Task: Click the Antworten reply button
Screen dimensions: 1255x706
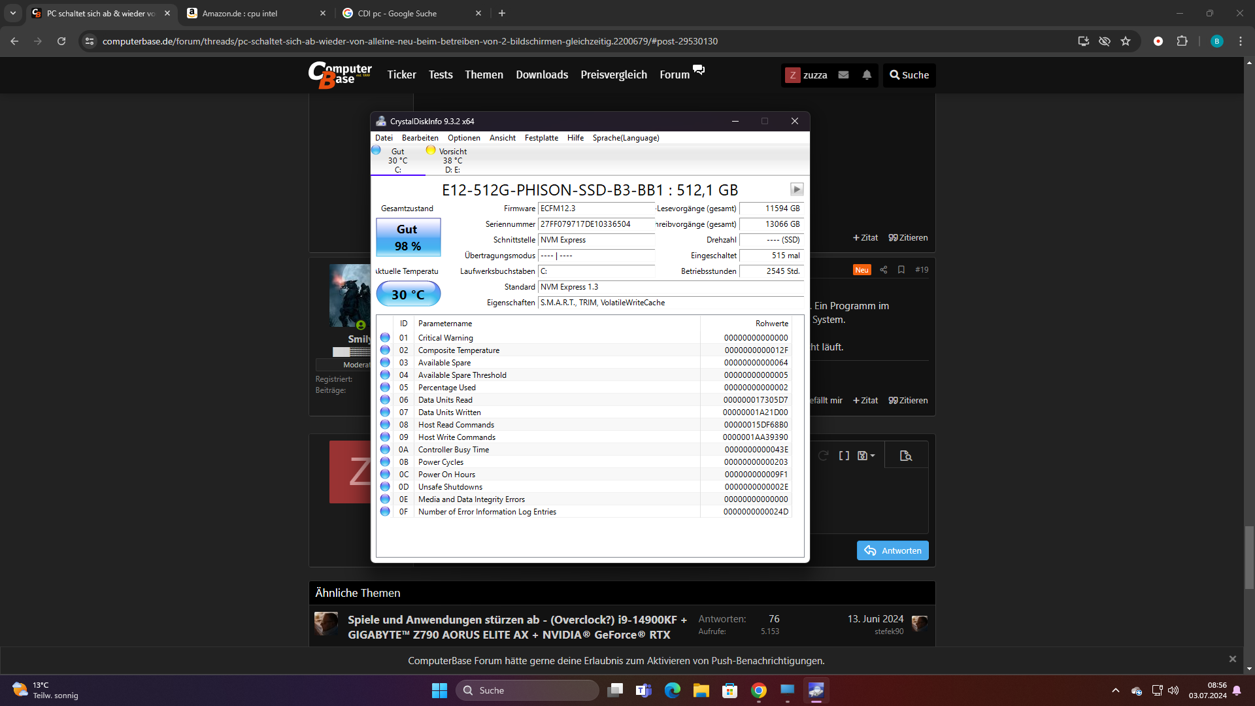Action: click(x=892, y=550)
